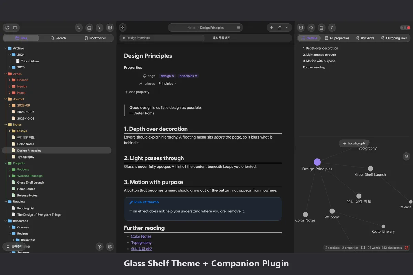413x275 pixels.
Task: Click the auto-reveal current file icon in left sidebar
Action: pyautogui.click(x=89, y=27)
